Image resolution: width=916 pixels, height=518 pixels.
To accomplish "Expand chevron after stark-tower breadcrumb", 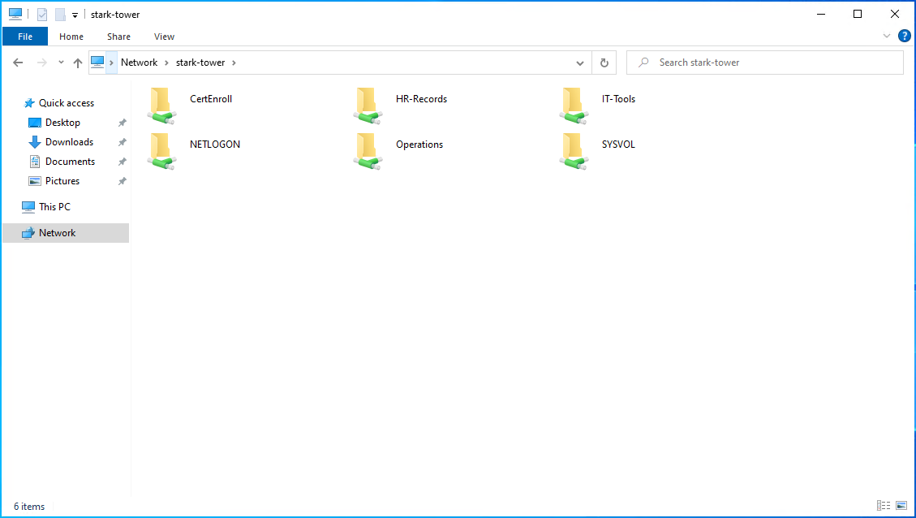I will pyautogui.click(x=234, y=63).
